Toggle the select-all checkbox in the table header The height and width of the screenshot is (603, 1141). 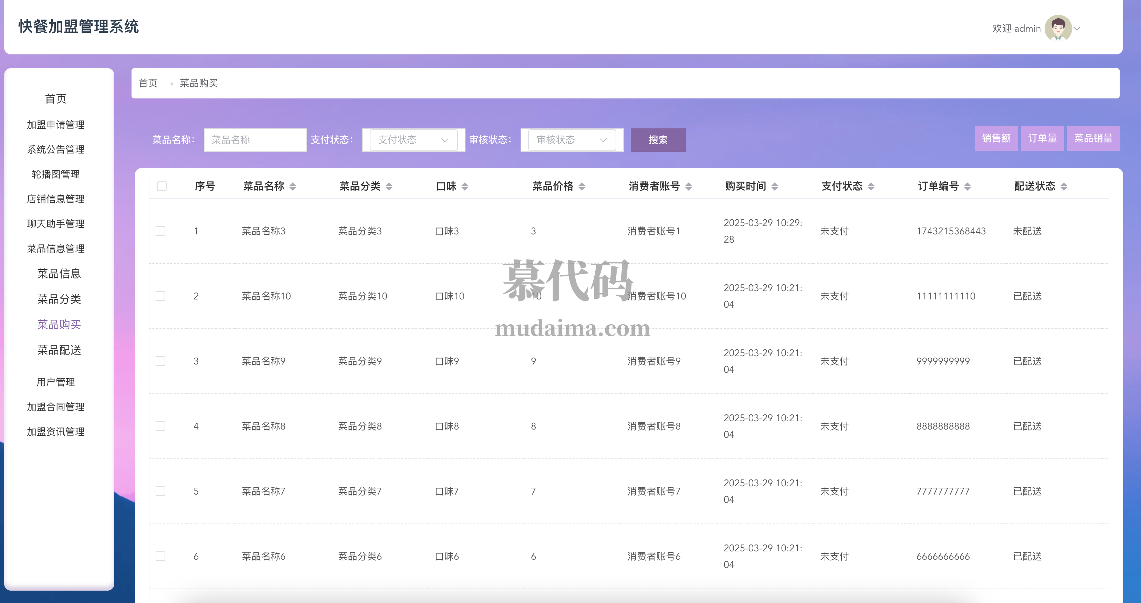(162, 186)
